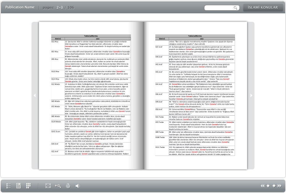The height and width of the screenshot is (193, 286).
Task: Click the bookmark page icon
Action: point(19,186)
